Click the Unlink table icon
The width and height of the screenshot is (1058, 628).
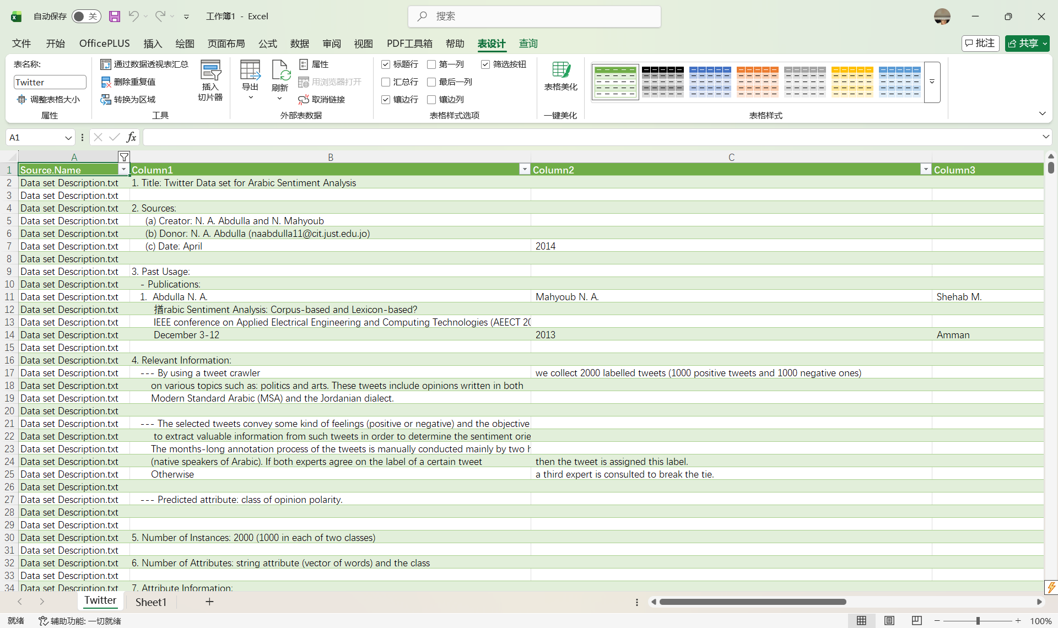tap(304, 100)
